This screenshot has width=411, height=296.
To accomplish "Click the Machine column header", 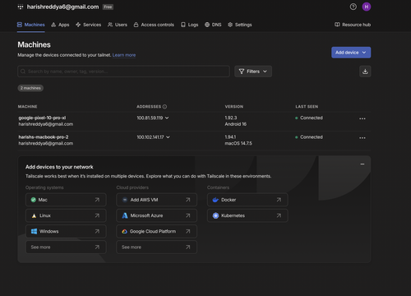I will pos(27,107).
